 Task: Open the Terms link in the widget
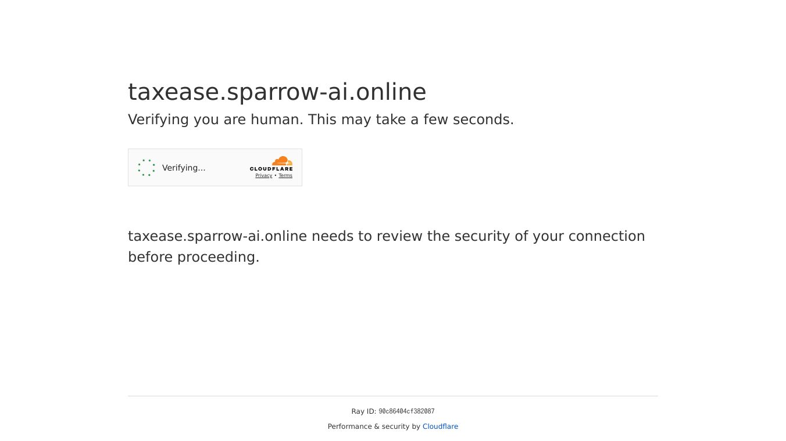(x=285, y=176)
